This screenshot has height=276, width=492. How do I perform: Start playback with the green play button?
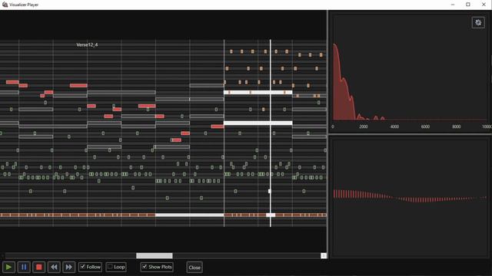point(8,267)
